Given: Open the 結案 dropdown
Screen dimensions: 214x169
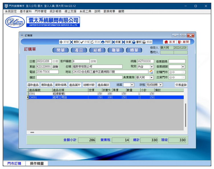Looking at the screenshot, I should point(132,85).
